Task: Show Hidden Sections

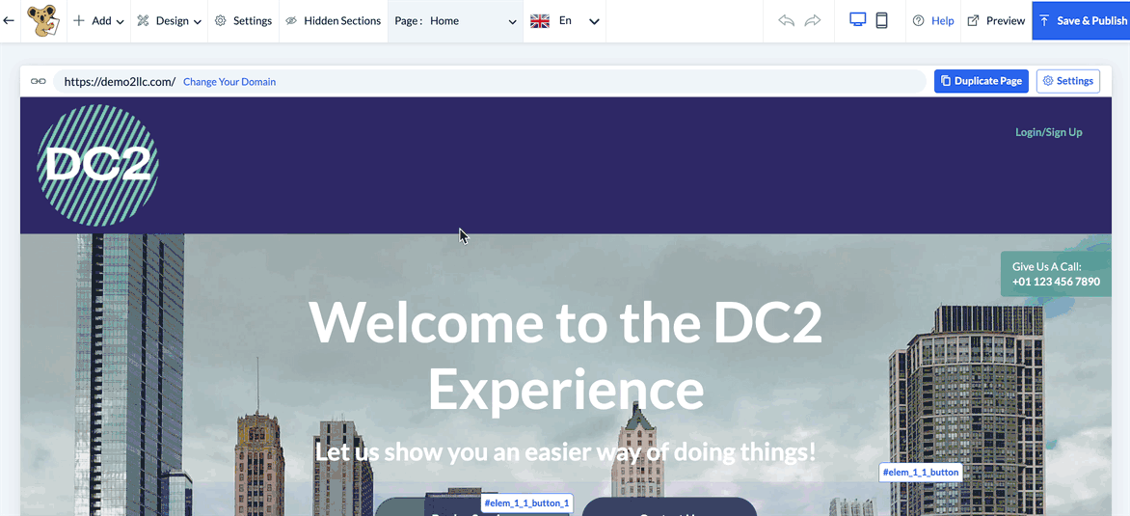Action: [x=333, y=21]
